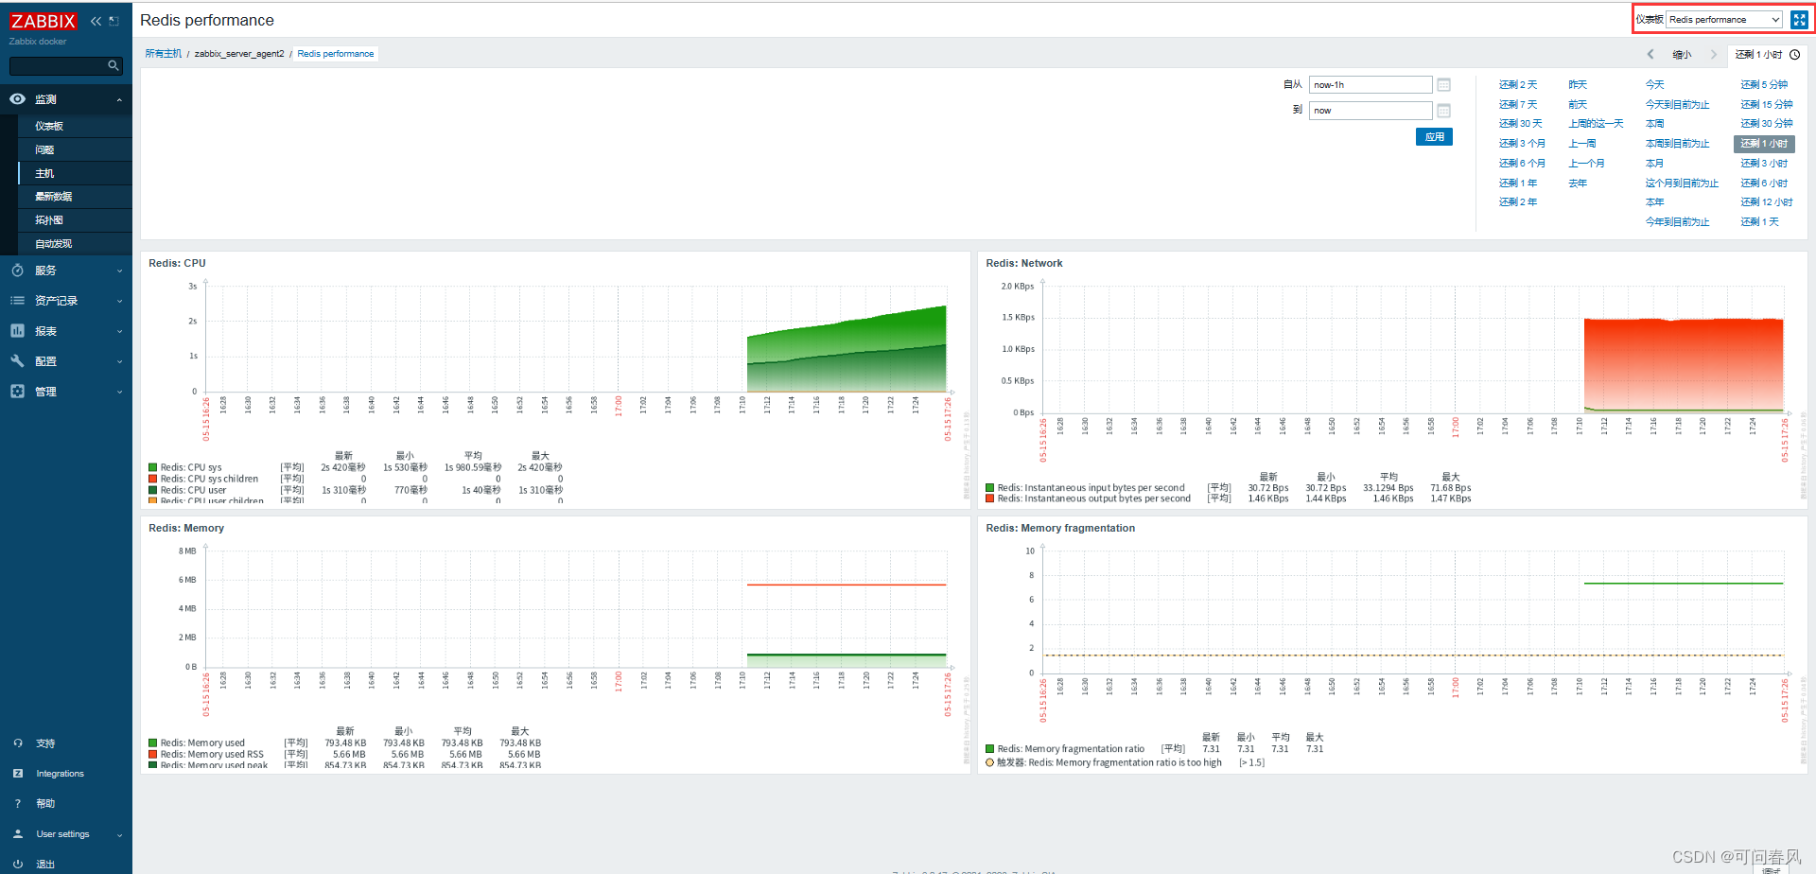Viewport: 1816px width, 874px height.
Task: Open the 报表 section via its chart icon
Action: (17, 331)
